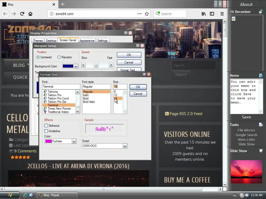Image resolution: width=266 pixels, height=199 pixels.
Task: Click the Background Color blue swatch
Action: [x=68, y=66]
